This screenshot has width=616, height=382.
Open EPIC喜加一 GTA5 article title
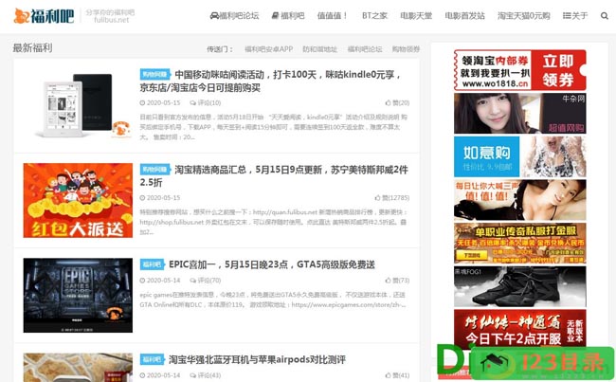tap(271, 264)
